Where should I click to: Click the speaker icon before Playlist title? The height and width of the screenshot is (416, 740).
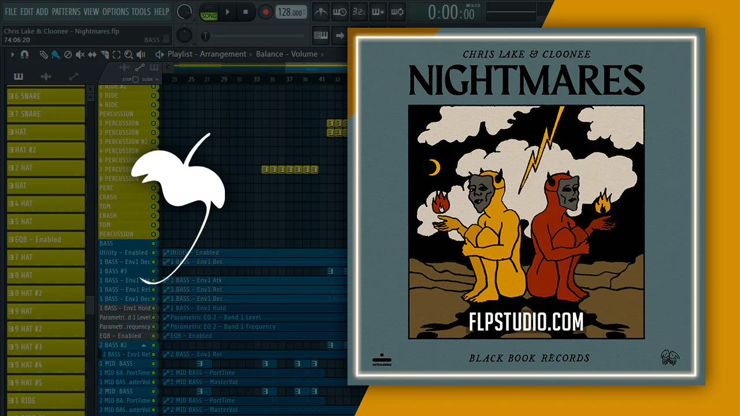[160, 54]
